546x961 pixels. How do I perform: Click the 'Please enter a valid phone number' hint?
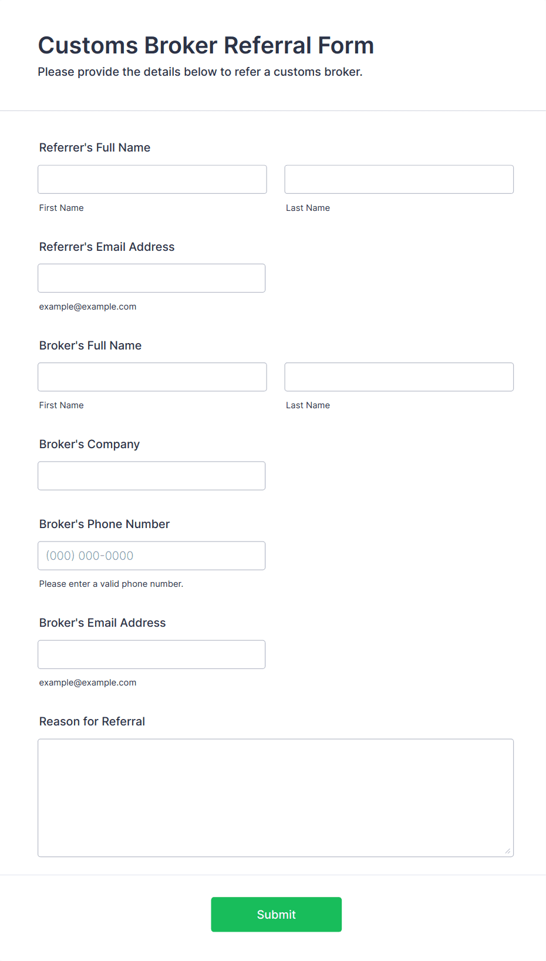pyautogui.click(x=111, y=584)
